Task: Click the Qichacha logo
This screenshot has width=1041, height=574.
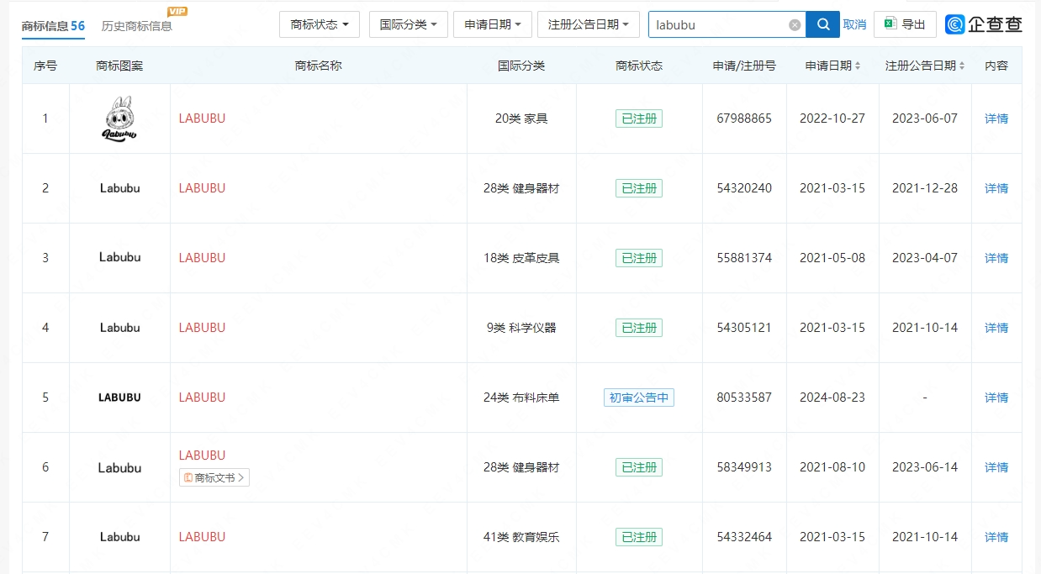Action: (x=984, y=24)
